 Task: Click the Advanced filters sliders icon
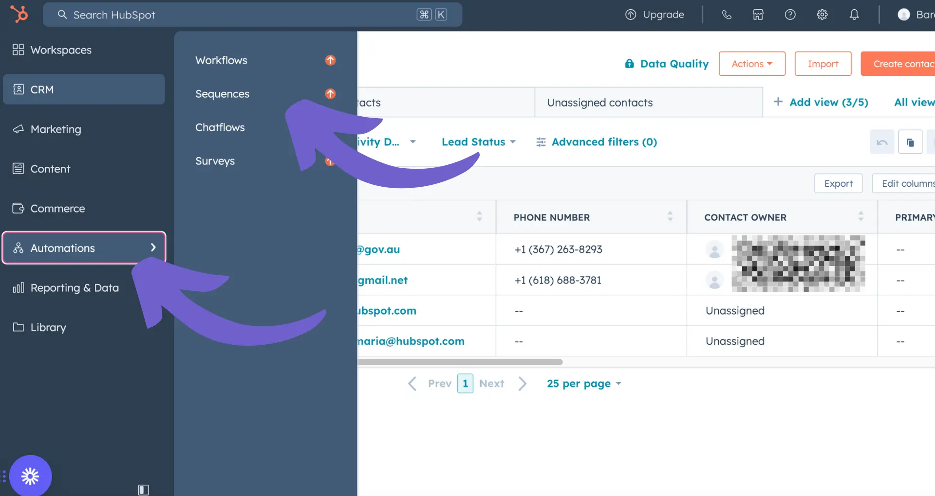point(541,142)
